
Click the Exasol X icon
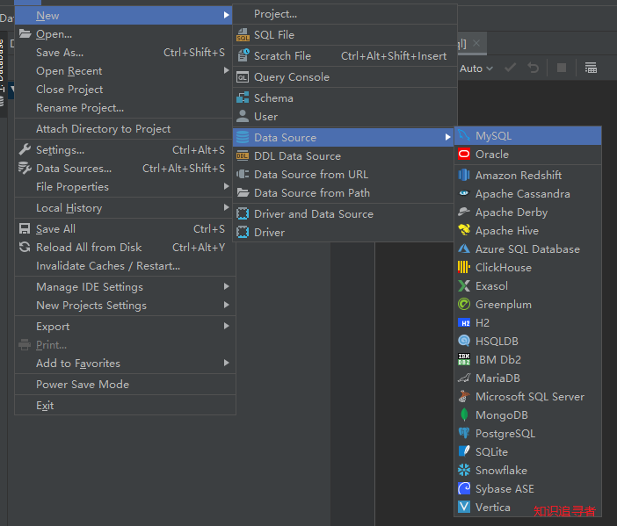point(464,285)
